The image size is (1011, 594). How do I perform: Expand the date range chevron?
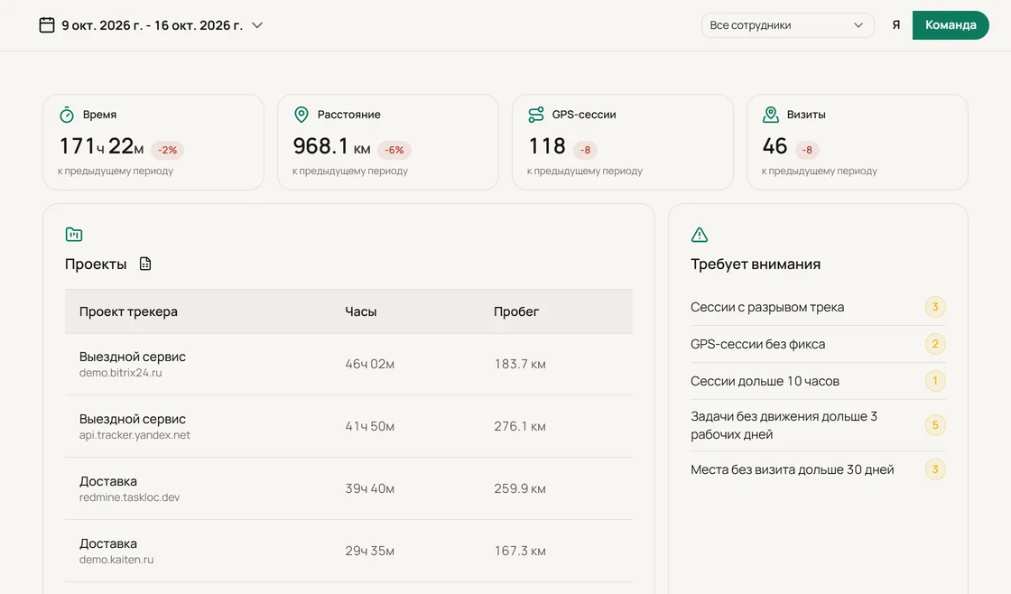[257, 25]
